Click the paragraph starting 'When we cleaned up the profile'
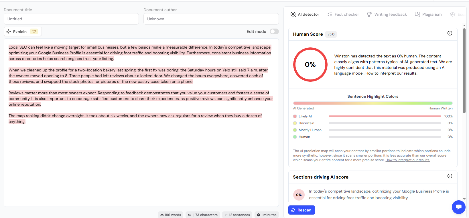 138,76
